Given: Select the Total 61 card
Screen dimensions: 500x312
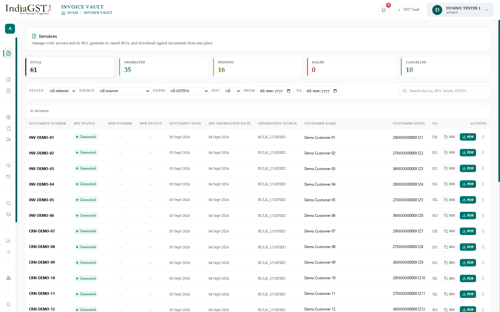Looking at the screenshot, I should click(70, 67).
